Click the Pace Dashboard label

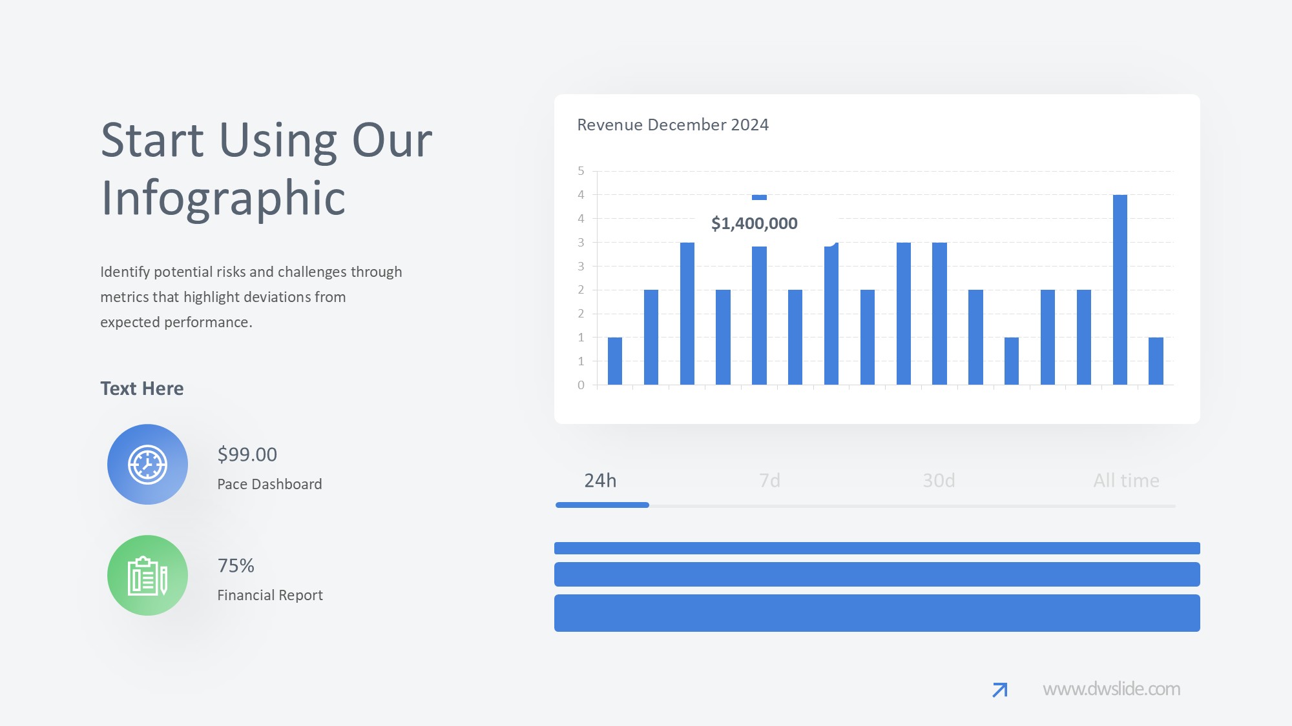pos(269,485)
